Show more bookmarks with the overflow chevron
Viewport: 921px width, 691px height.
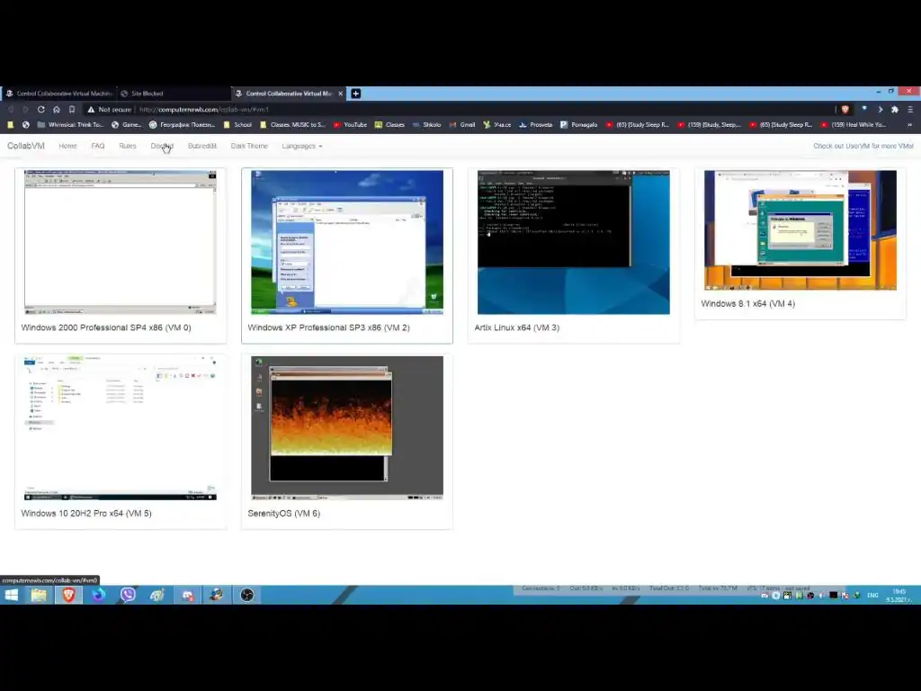coord(910,124)
